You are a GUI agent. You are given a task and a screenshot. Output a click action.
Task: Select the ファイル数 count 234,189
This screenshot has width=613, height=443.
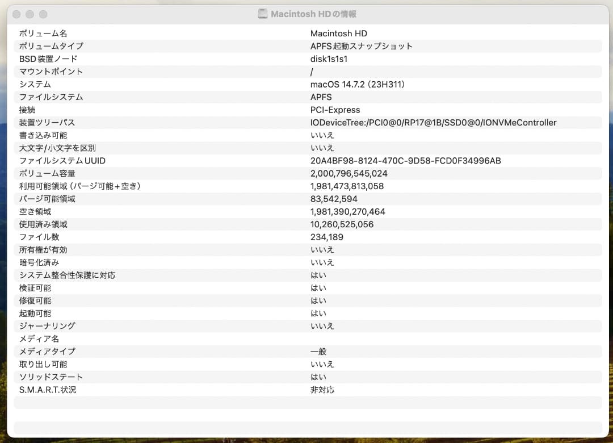click(x=327, y=237)
